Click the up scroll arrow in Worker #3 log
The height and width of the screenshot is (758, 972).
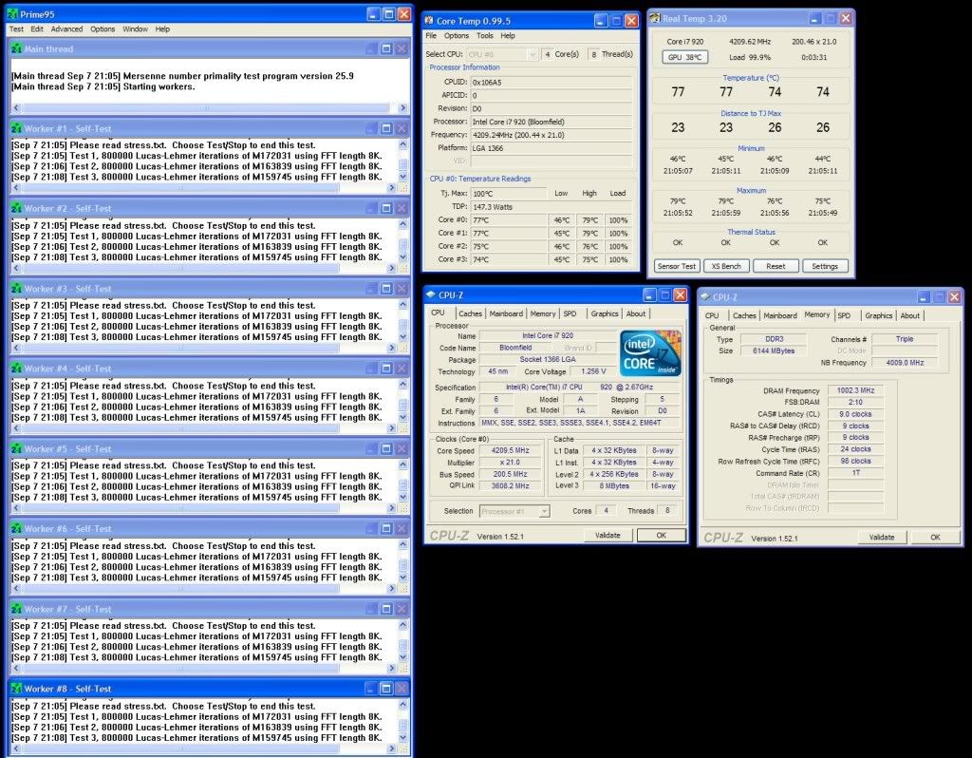click(x=402, y=305)
